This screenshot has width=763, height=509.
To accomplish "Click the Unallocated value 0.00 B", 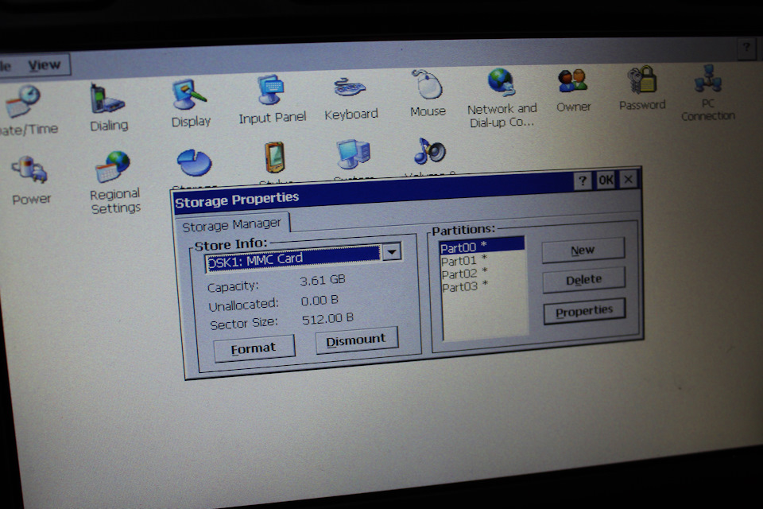I will [320, 300].
